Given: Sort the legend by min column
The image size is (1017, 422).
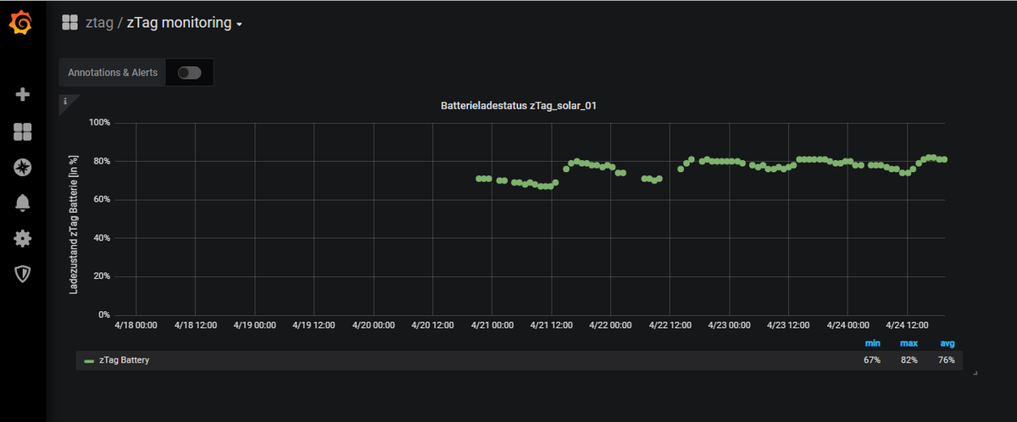Looking at the screenshot, I should click(872, 343).
